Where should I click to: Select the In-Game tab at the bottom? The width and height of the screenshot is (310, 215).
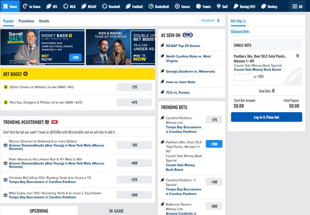tap(116, 211)
